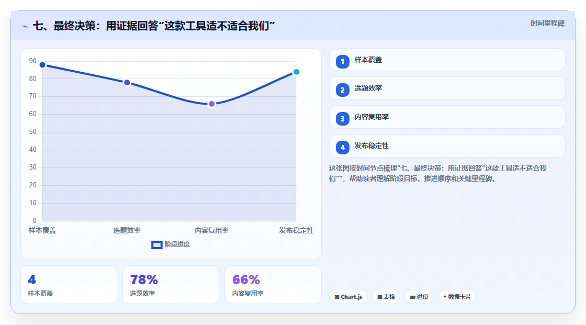Click the 选题效率 data point on the chart
The width and height of the screenshot is (586, 325).
(x=127, y=83)
